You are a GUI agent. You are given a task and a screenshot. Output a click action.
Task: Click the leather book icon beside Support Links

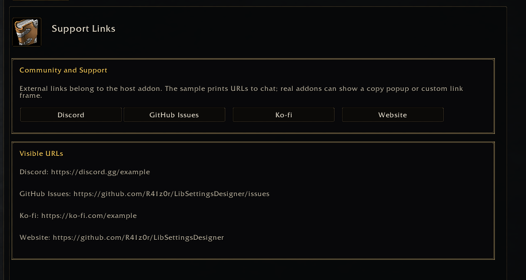point(27,32)
